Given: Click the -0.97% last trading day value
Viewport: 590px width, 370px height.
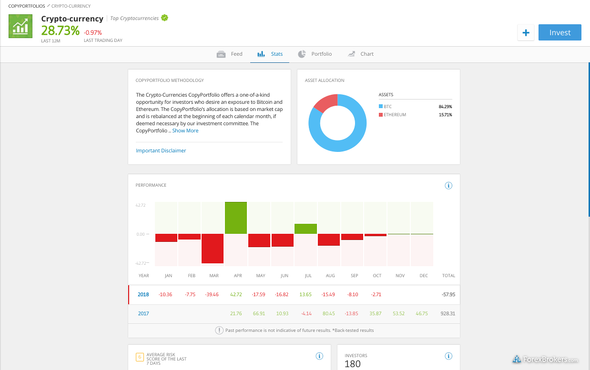Looking at the screenshot, I should 93,33.
